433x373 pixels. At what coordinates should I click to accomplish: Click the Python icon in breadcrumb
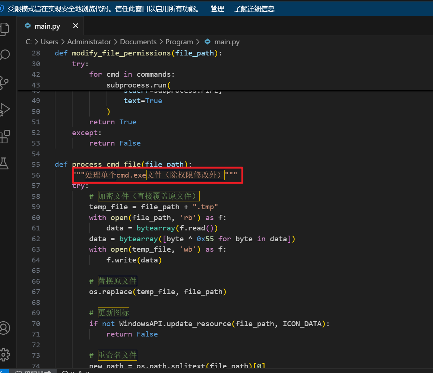[208, 42]
